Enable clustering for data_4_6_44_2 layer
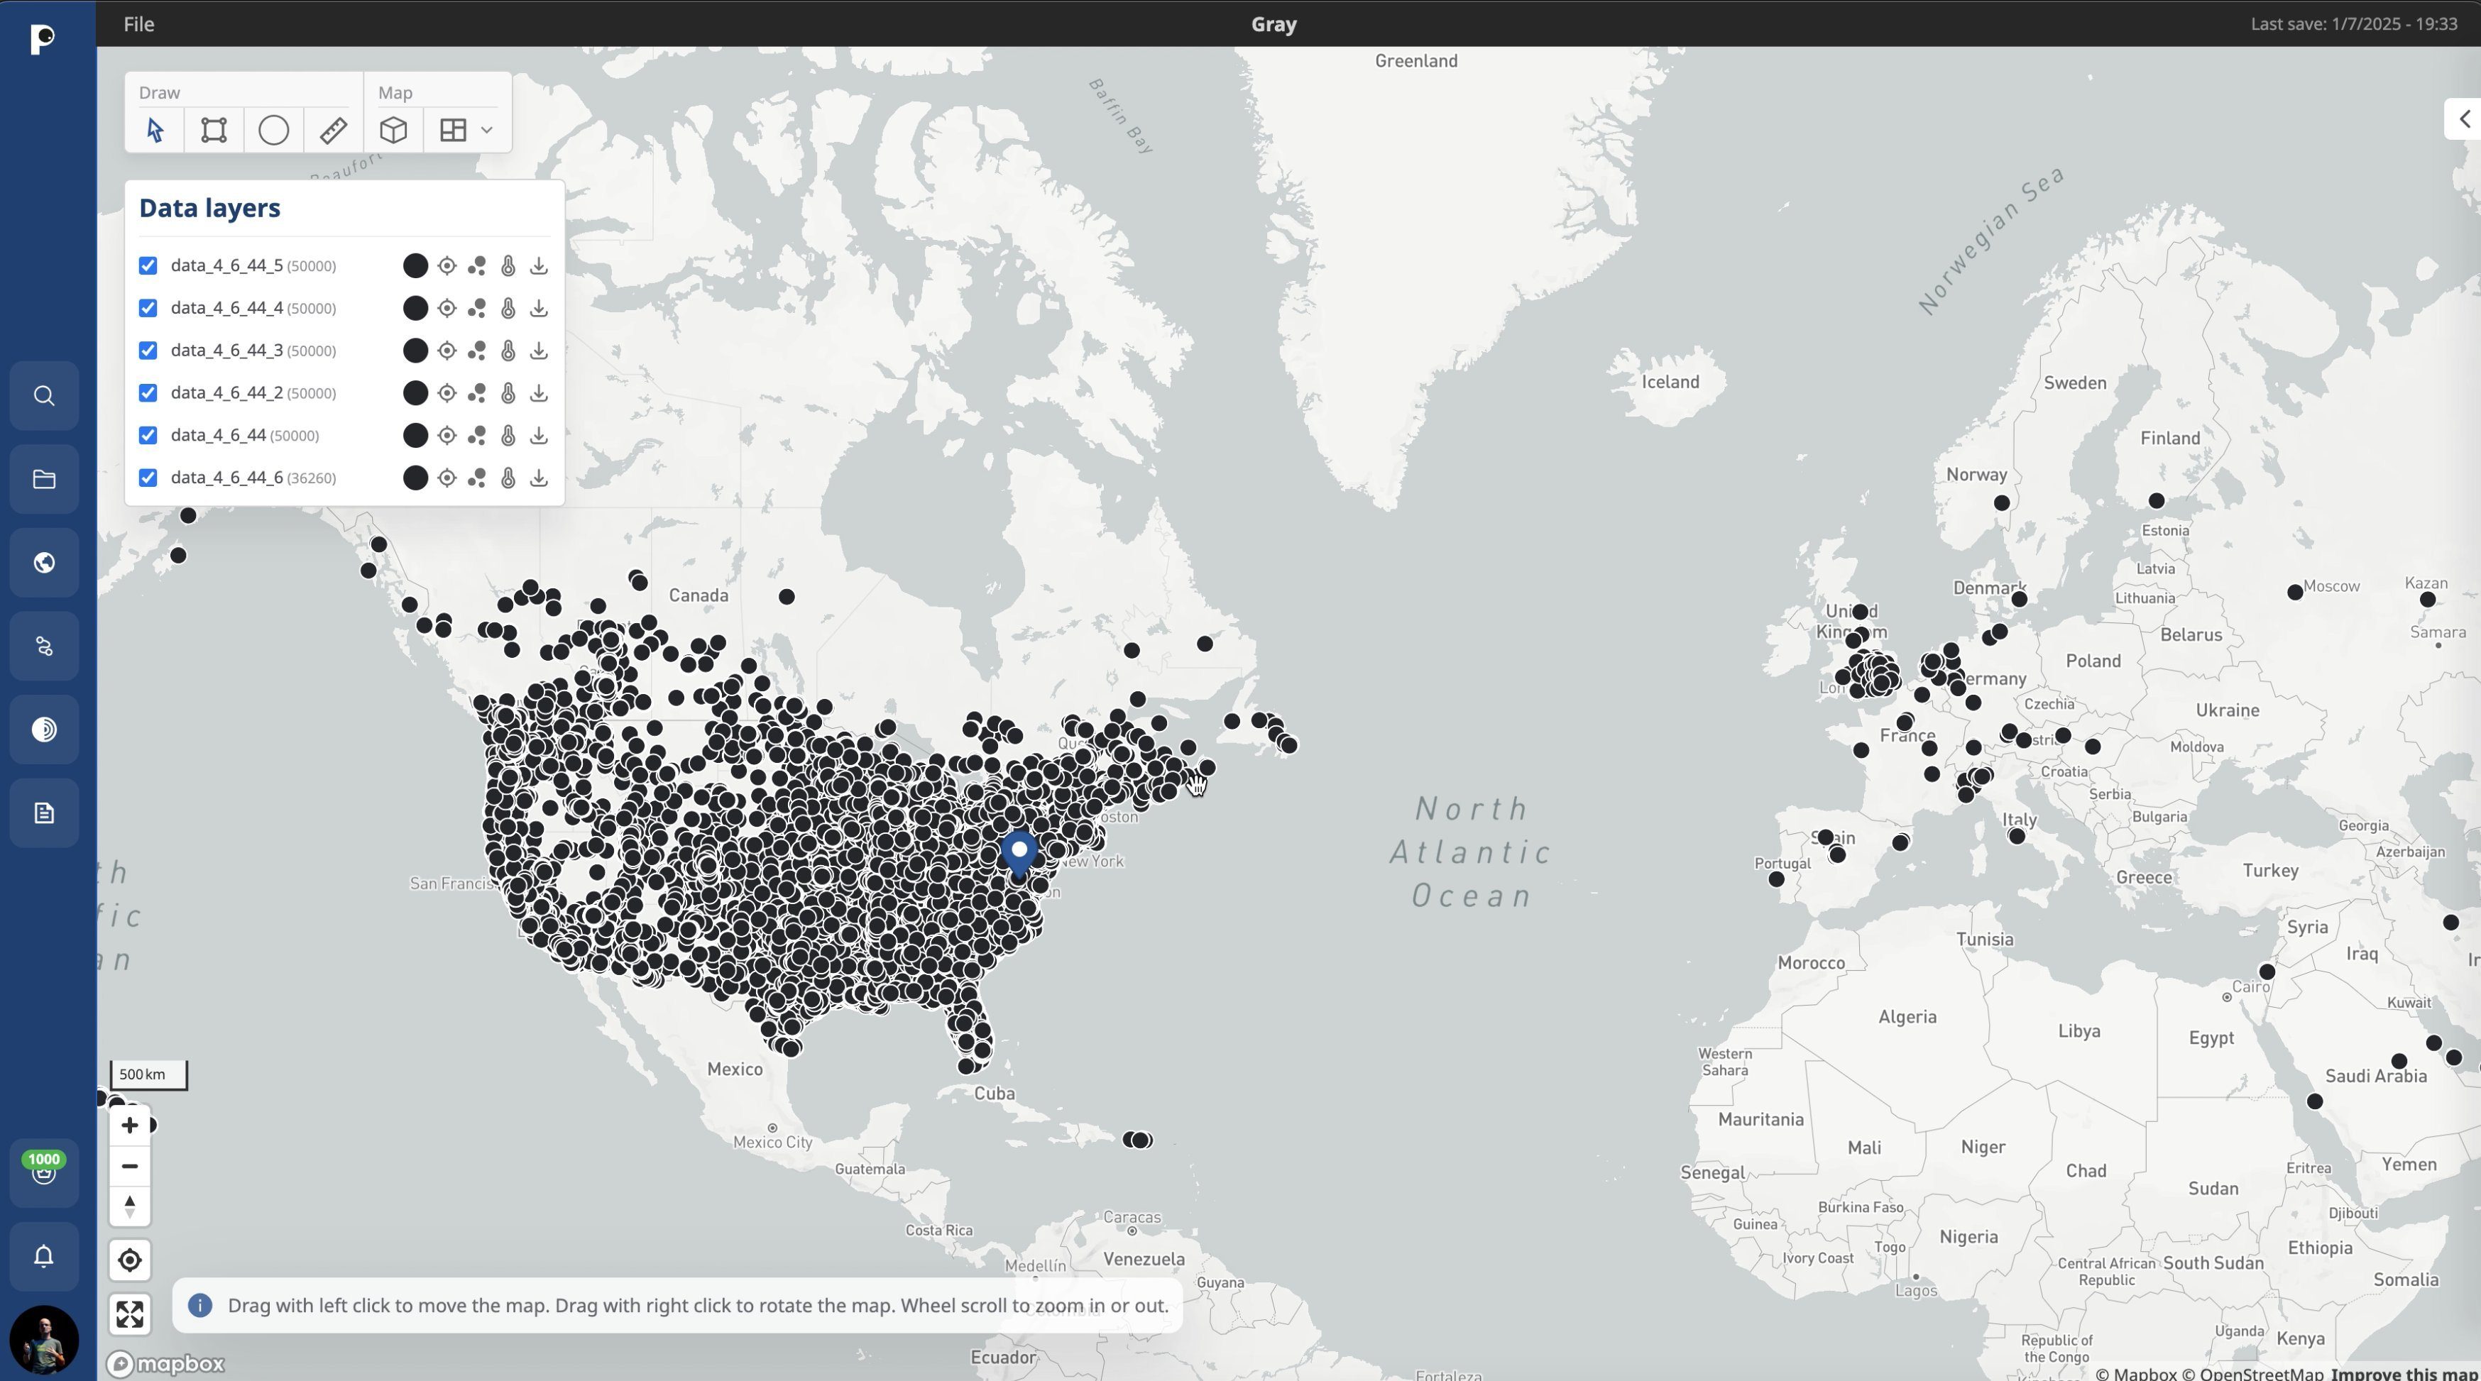Image resolution: width=2481 pixels, height=1381 pixels. [x=477, y=393]
